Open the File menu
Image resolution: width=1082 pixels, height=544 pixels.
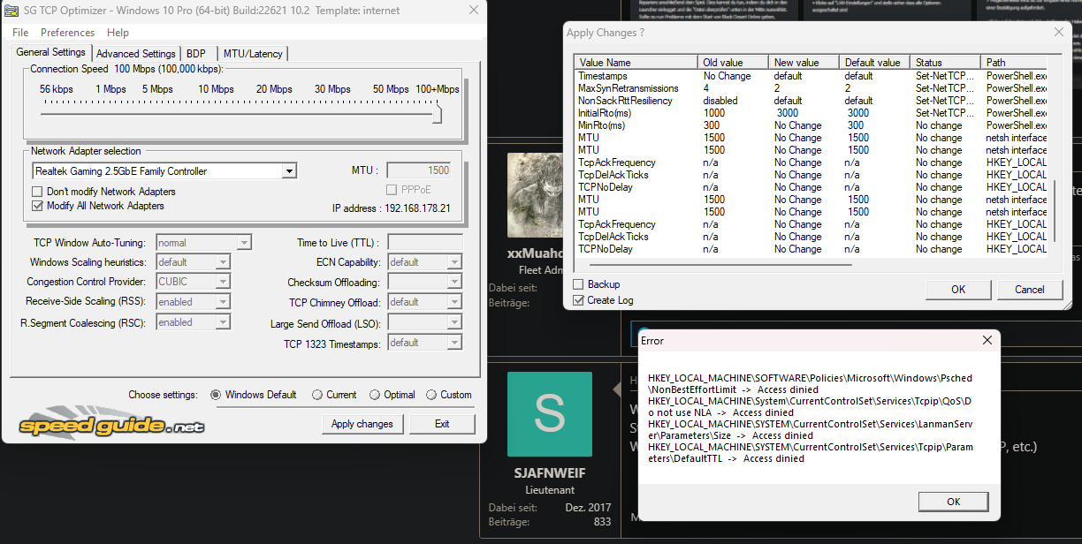(x=20, y=33)
